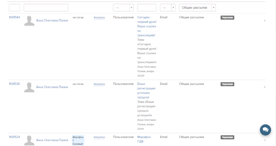Expand the 'Общие рассылки' filter dropdown
The image size is (276, 146).
click(x=197, y=8)
